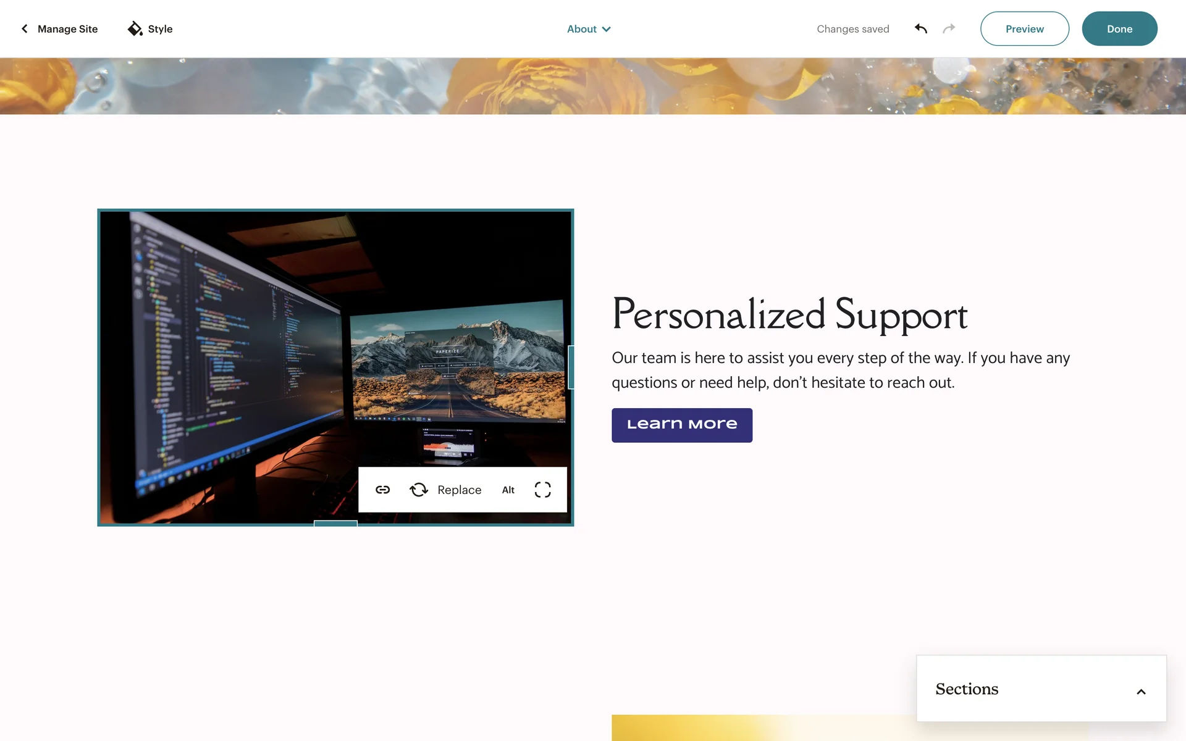Click the bottom resize handle of image

tap(335, 523)
